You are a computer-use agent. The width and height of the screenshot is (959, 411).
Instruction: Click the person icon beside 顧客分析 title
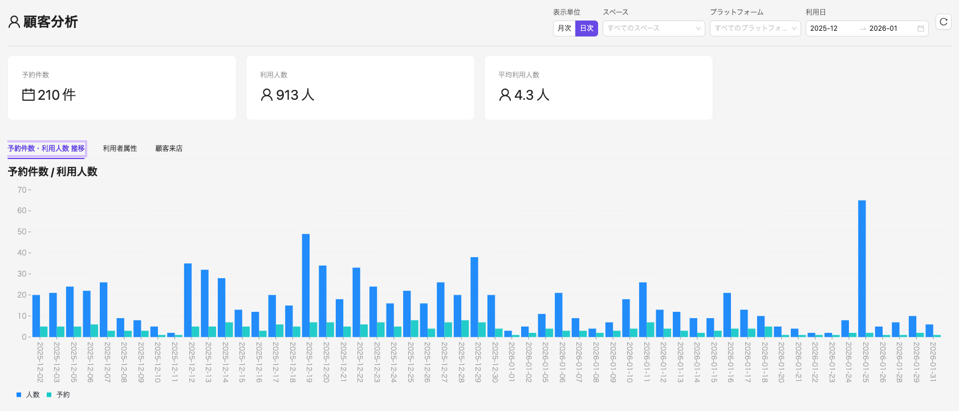(14, 22)
